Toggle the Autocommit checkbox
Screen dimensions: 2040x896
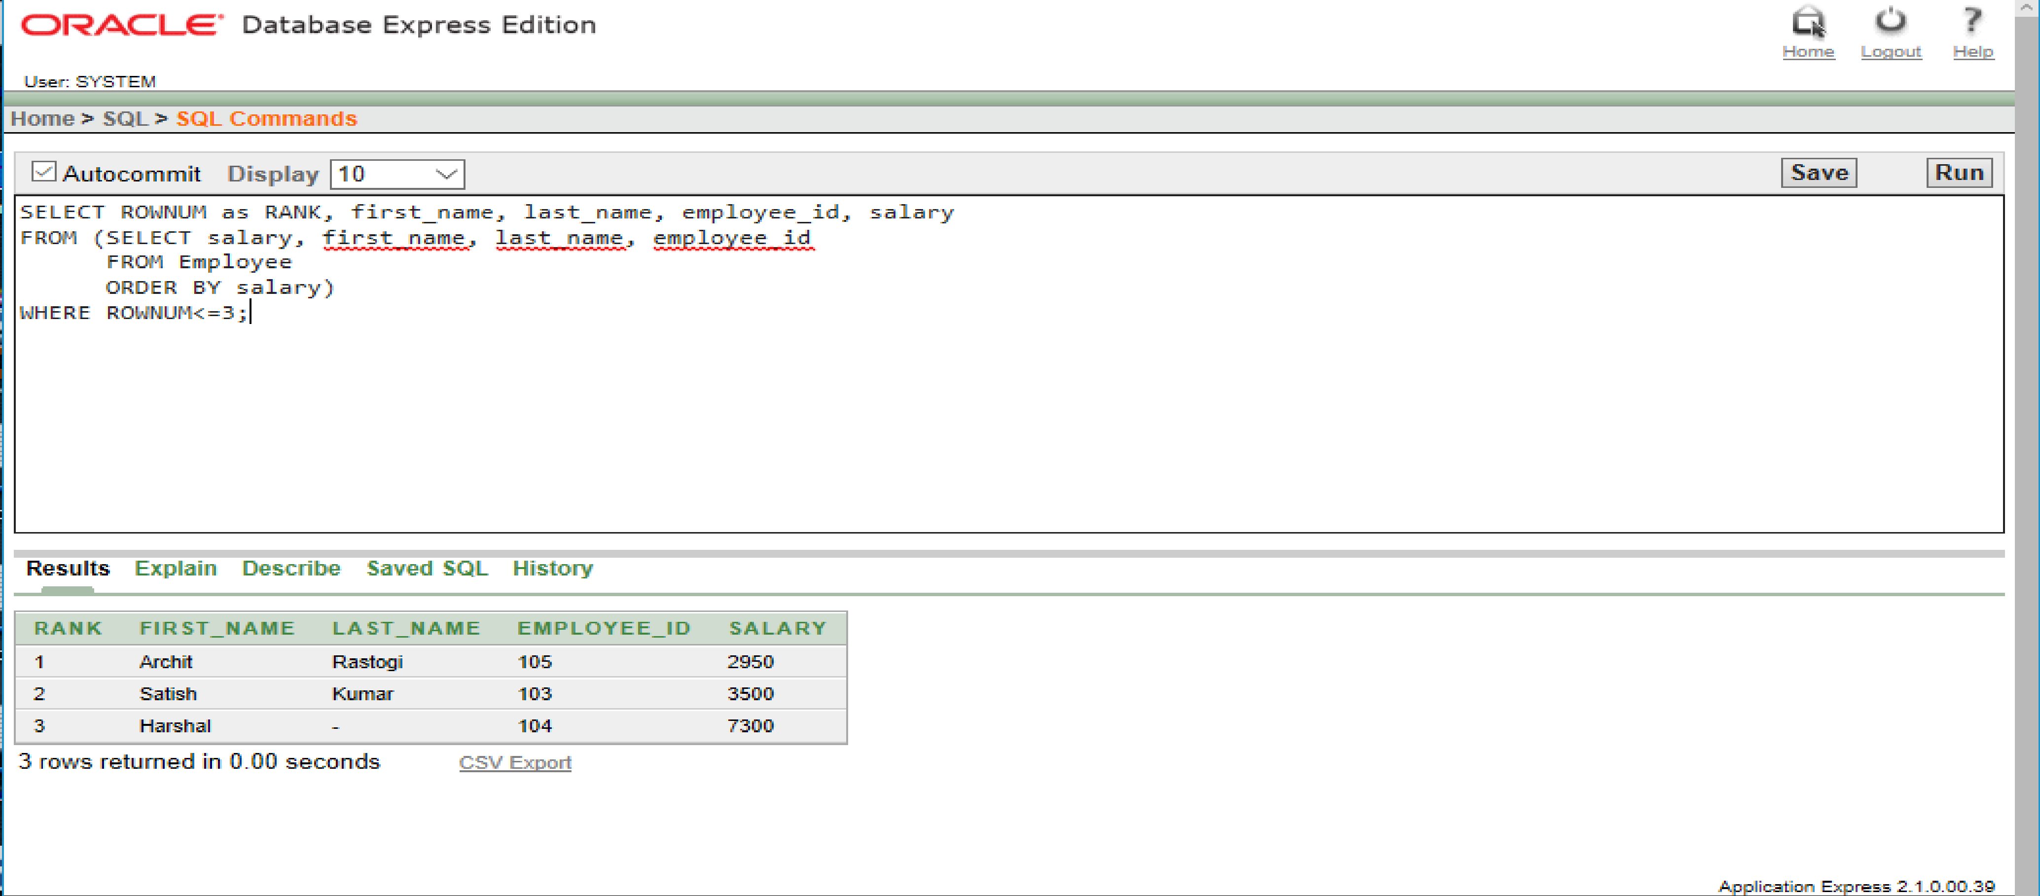coord(43,172)
